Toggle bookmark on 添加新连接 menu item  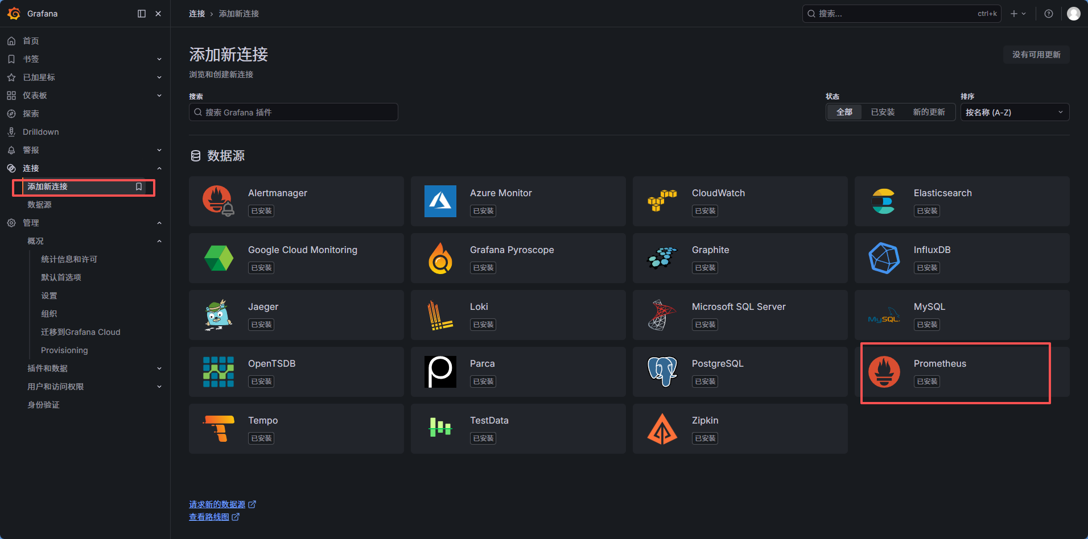tap(138, 186)
